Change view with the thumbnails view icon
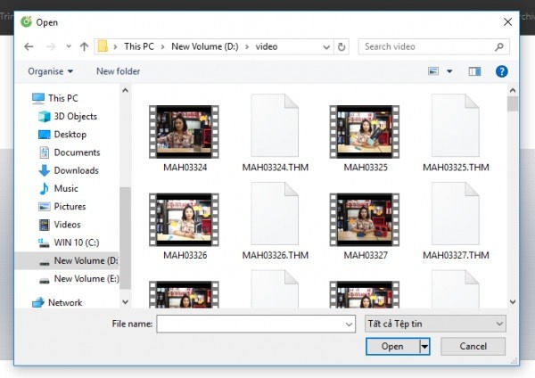This screenshot has width=535, height=378. pyautogui.click(x=433, y=71)
